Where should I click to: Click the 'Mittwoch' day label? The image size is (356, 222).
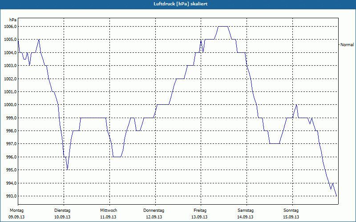tap(109, 210)
